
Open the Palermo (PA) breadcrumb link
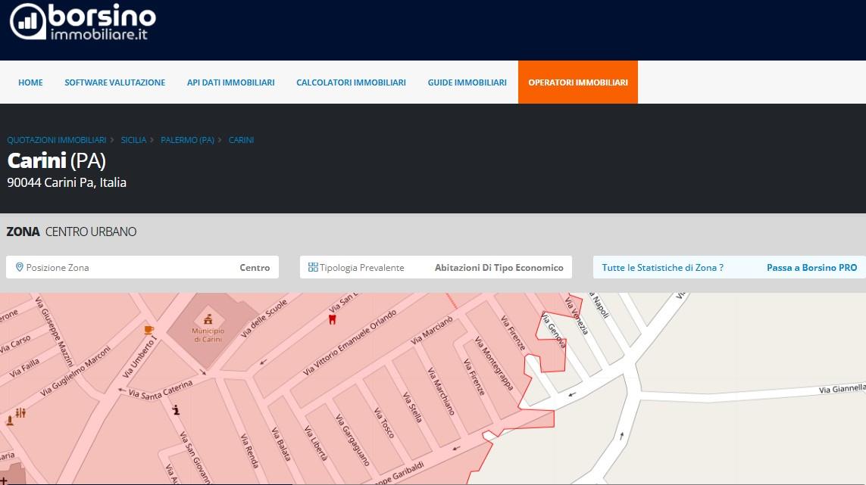pos(187,140)
